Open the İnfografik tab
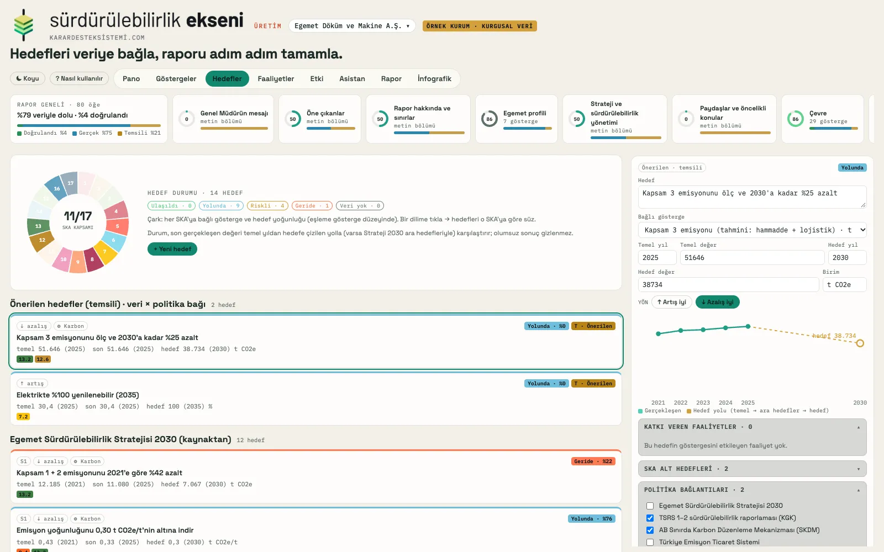Image resolution: width=884 pixels, height=552 pixels. 434,78
